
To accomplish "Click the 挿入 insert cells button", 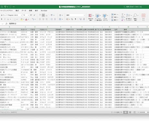I will coord(115,14).
